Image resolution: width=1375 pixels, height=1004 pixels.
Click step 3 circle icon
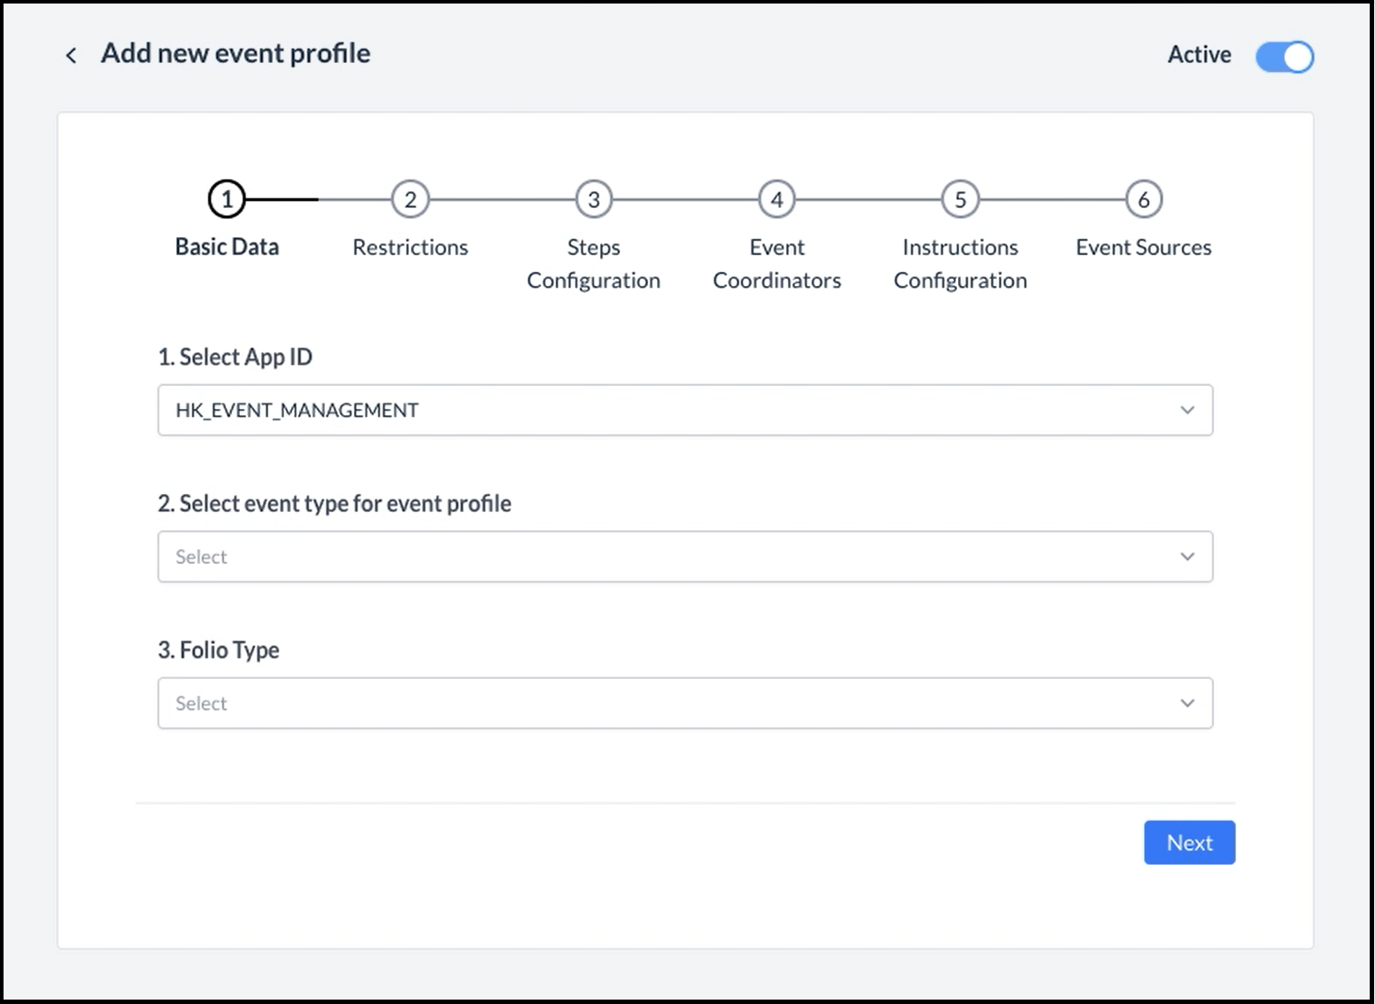[x=593, y=199]
